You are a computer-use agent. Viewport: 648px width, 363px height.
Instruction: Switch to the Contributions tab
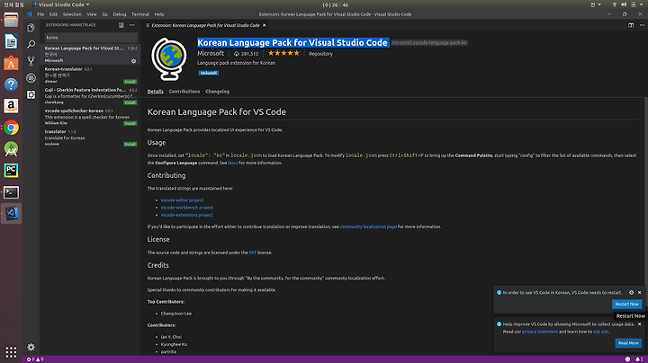(x=184, y=92)
